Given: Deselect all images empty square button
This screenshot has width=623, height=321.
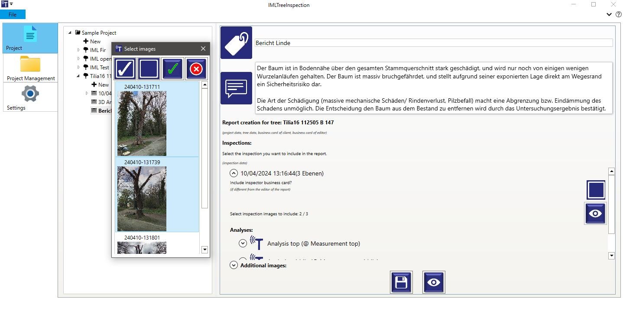Looking at the screenshot, I should pos(149,68).
